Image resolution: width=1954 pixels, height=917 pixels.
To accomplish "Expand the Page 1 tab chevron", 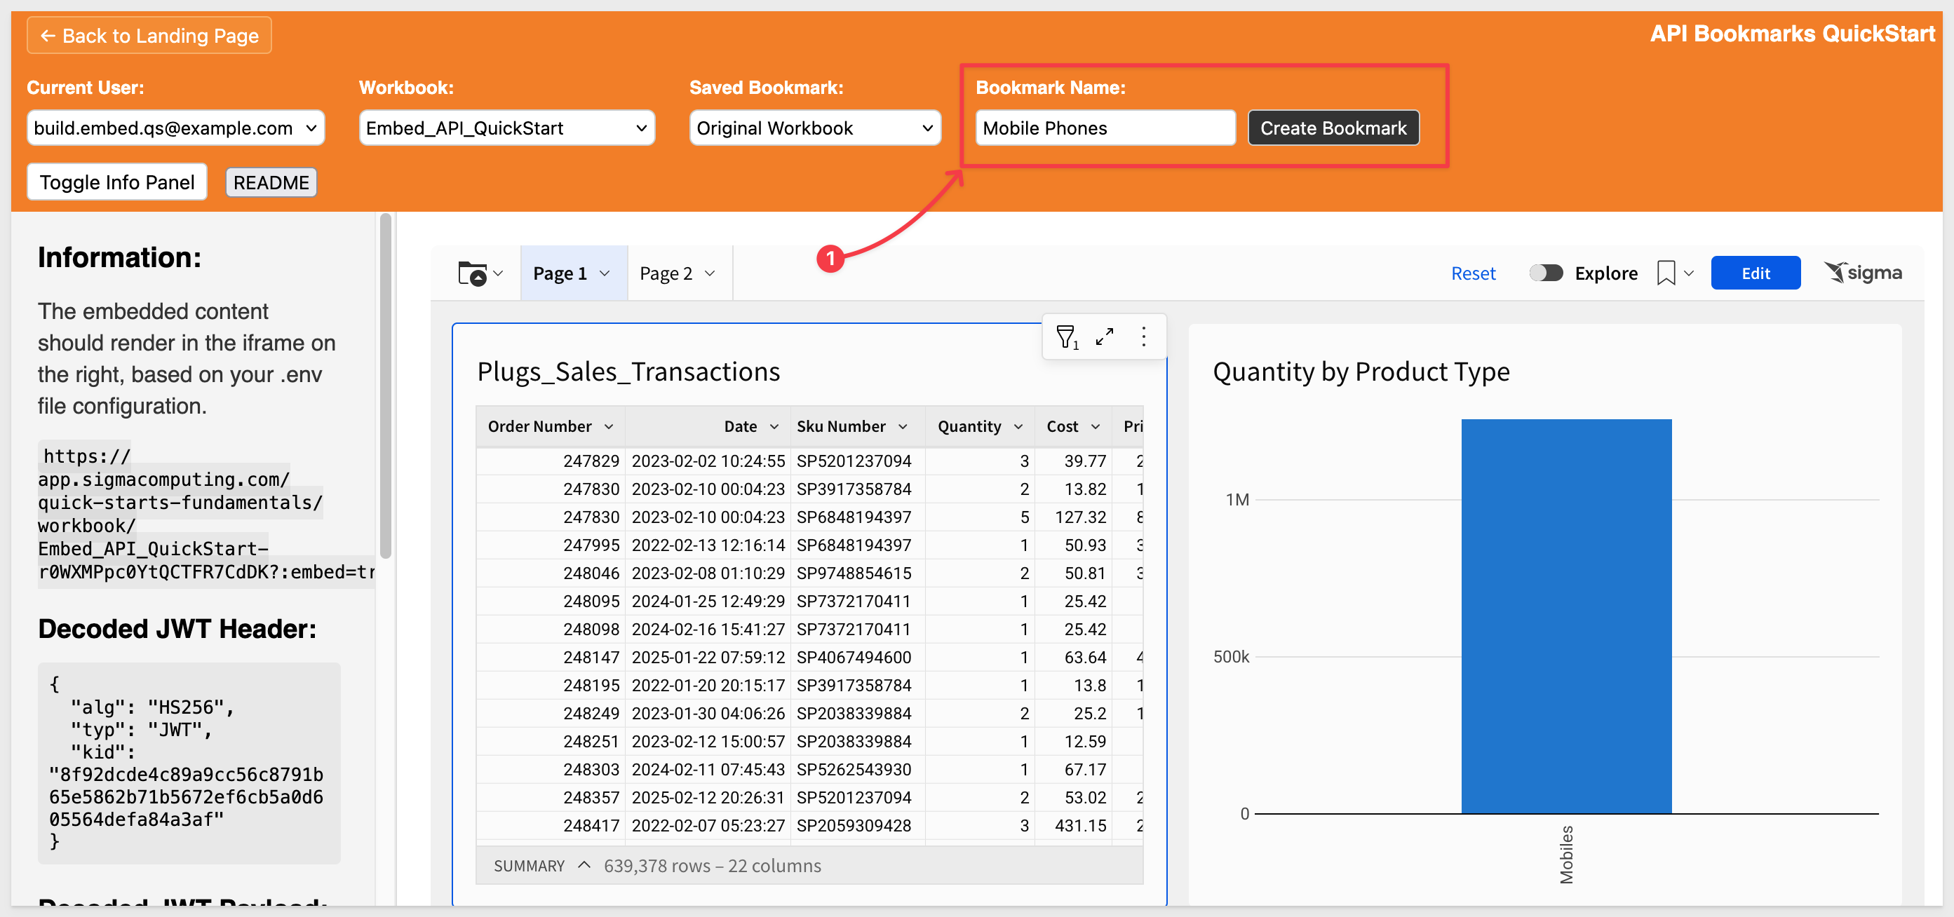I will point(605,274).
